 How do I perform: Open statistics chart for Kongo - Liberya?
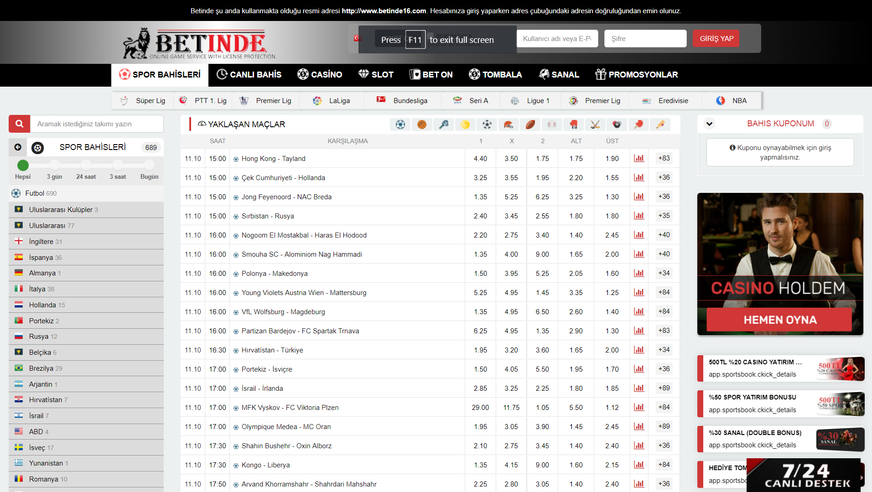pyautogui.click(x=639, y=465)
